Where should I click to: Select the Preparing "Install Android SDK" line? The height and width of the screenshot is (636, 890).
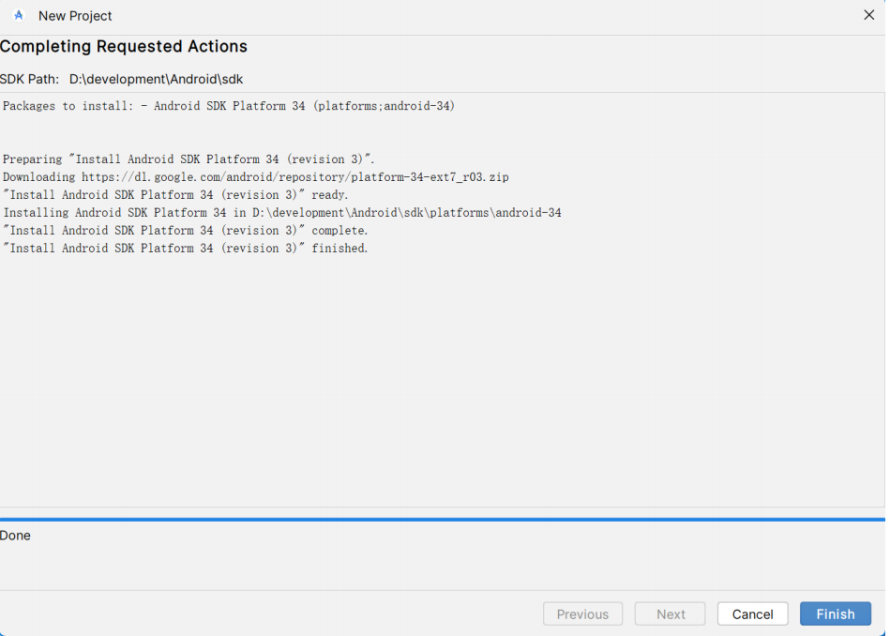click(x=189, y=159)
